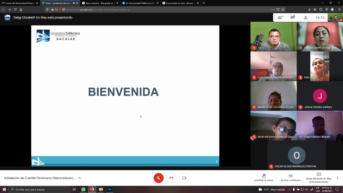Viewport: 343px width, 193px height.
Task: Open the presentation options for Delgy Elizabeth Uc May
Action: 319,178
